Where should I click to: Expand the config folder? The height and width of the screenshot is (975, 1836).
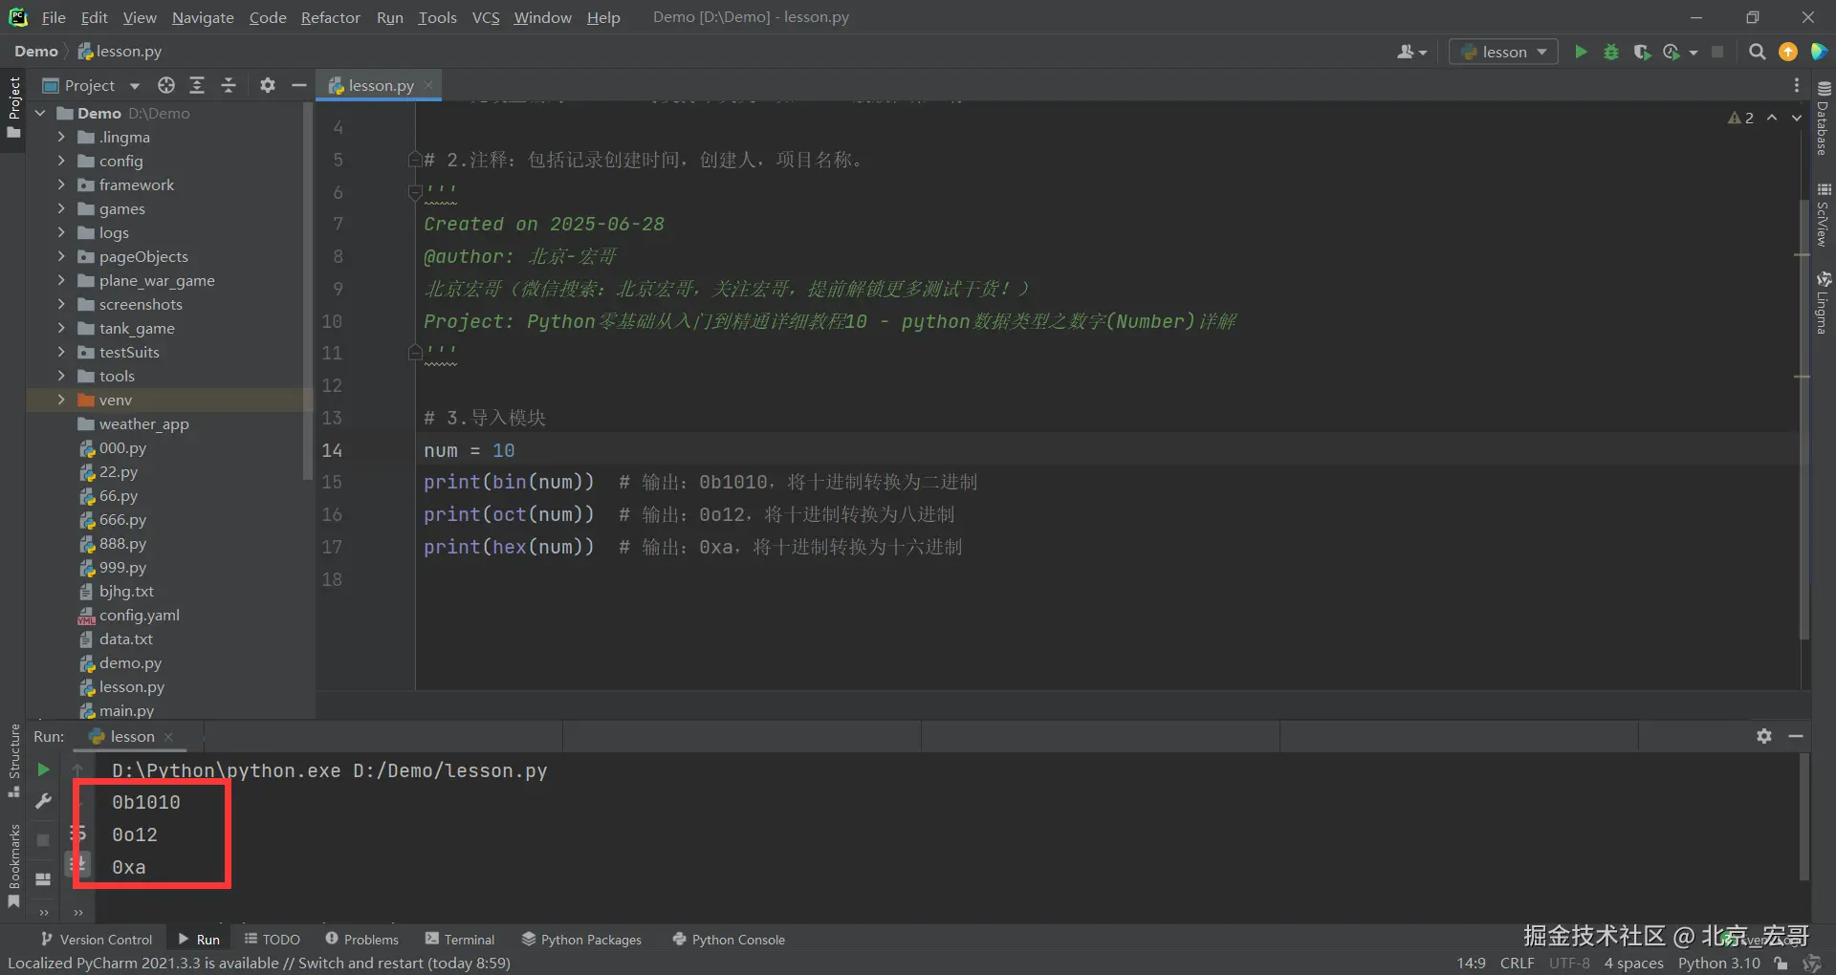pos(61,161)
